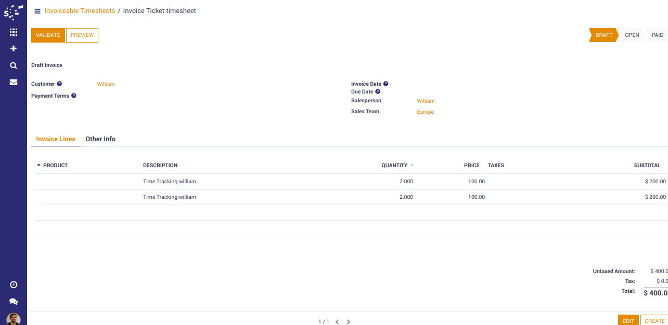Click the Invoice Date field label
This screenshot has width=668, height=325.
click(x=366, y=84)
